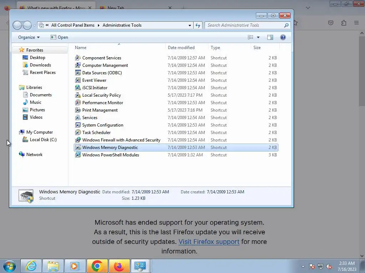The image size is (365, 273).
Task: Open the recent pages dropdown near Back button
Action: tap(34, 25)
